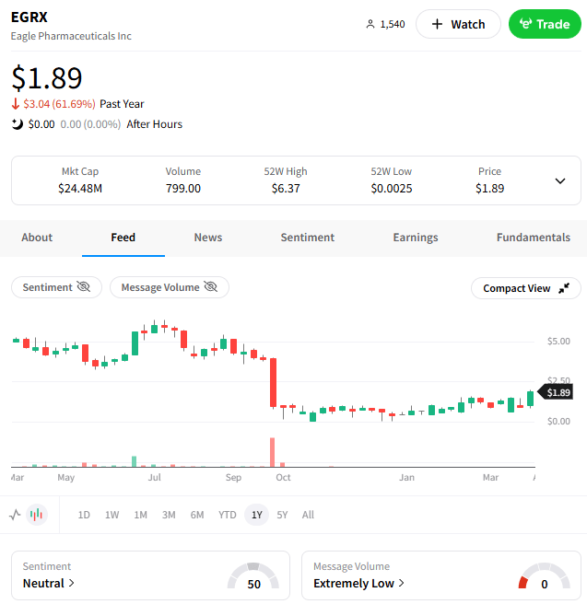Open the News tab
Image resolution: width=587 pixels, height=604 pixels.
(x=208, y=238)
